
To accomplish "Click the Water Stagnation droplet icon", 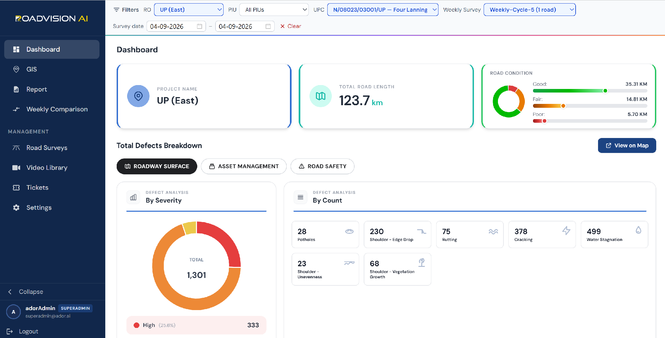I will [x=638, y=230].
